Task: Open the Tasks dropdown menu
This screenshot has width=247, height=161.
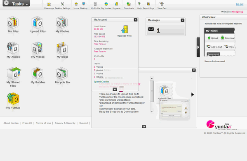Action: coord(16,3)
